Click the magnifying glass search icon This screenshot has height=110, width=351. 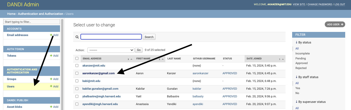pos(77,37)
